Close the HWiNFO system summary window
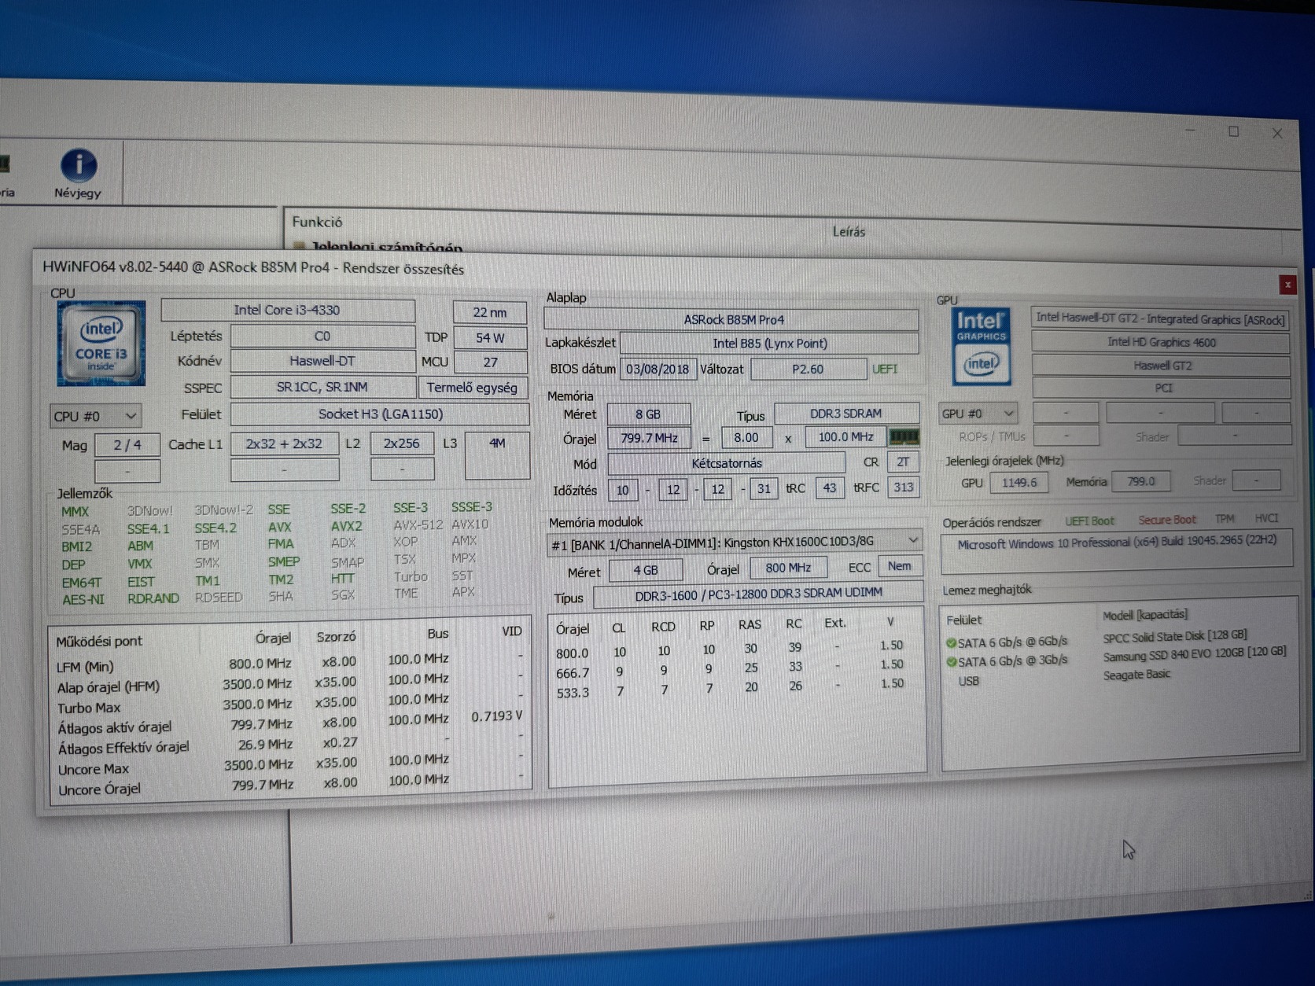 point(1287,285)
